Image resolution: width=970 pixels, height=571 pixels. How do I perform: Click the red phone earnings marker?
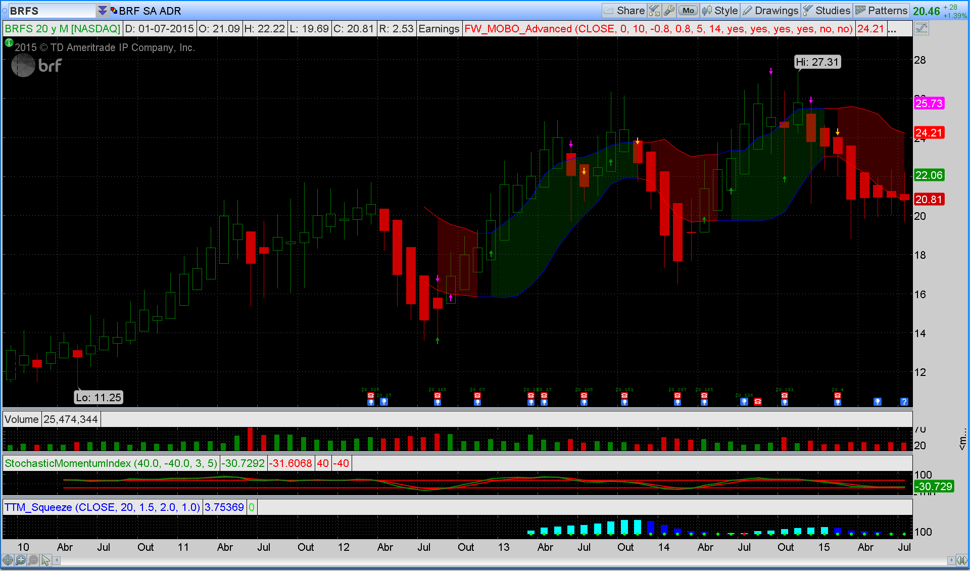pyautogui.click(x=757, y=402)
